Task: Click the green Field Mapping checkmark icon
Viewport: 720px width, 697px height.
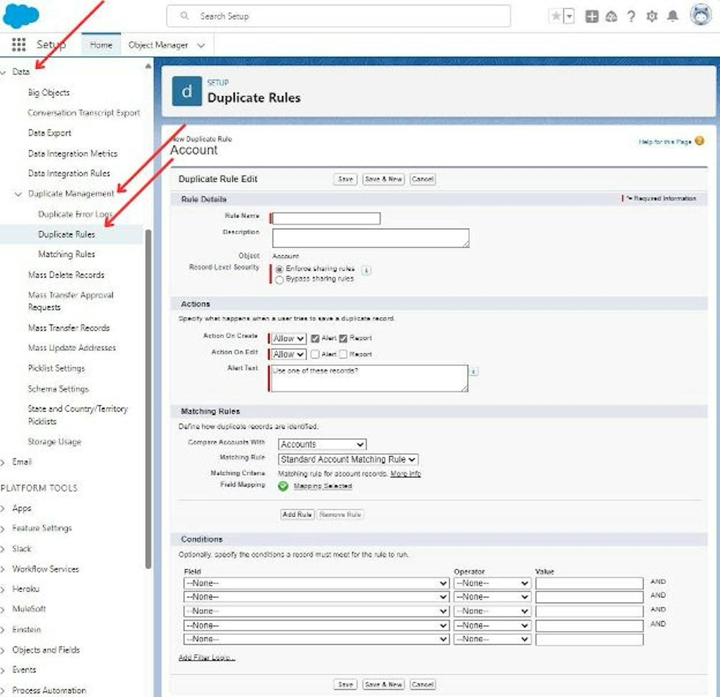Action: (x=283, y=486)
